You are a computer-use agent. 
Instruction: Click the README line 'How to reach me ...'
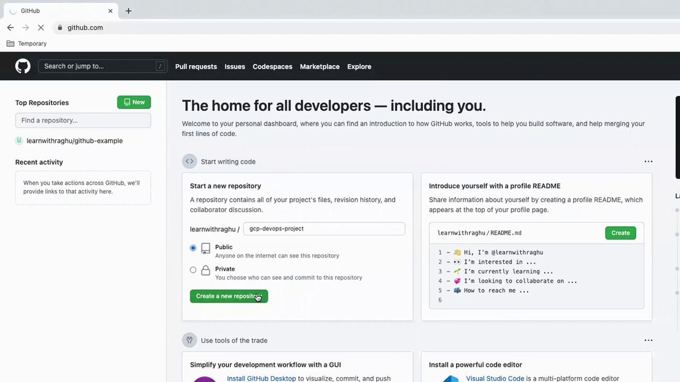[491, 291]
